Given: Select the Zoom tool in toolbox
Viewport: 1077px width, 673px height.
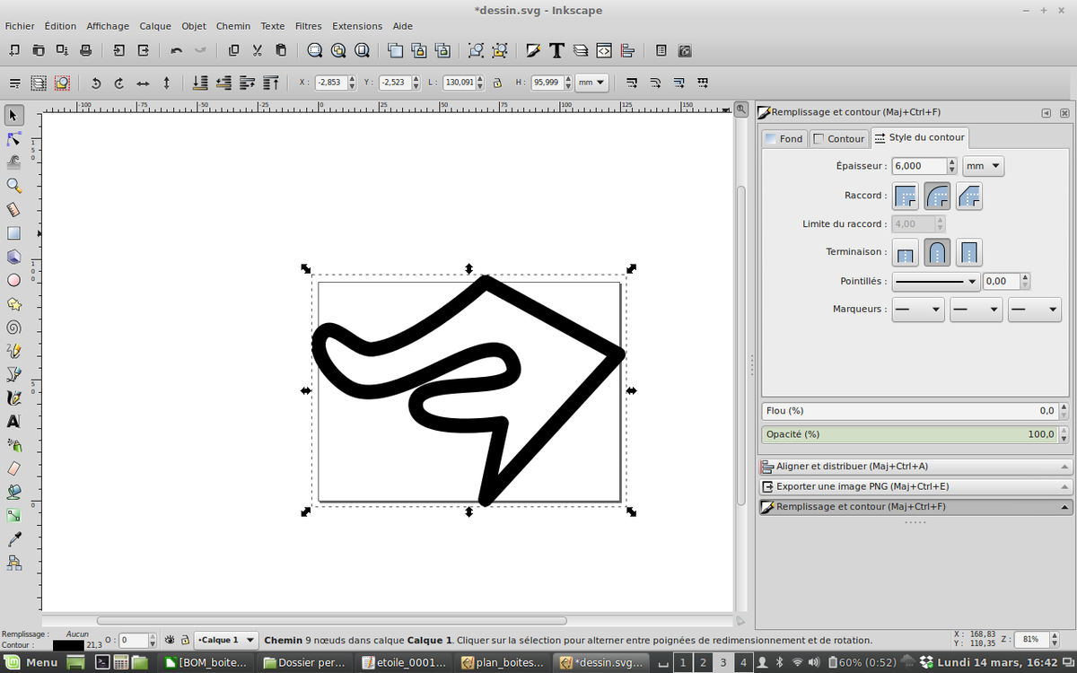Looking at the screenshot, I should click(x=13, y=186).
